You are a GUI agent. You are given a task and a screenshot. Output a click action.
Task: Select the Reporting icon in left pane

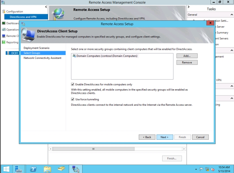click(4, 42)
